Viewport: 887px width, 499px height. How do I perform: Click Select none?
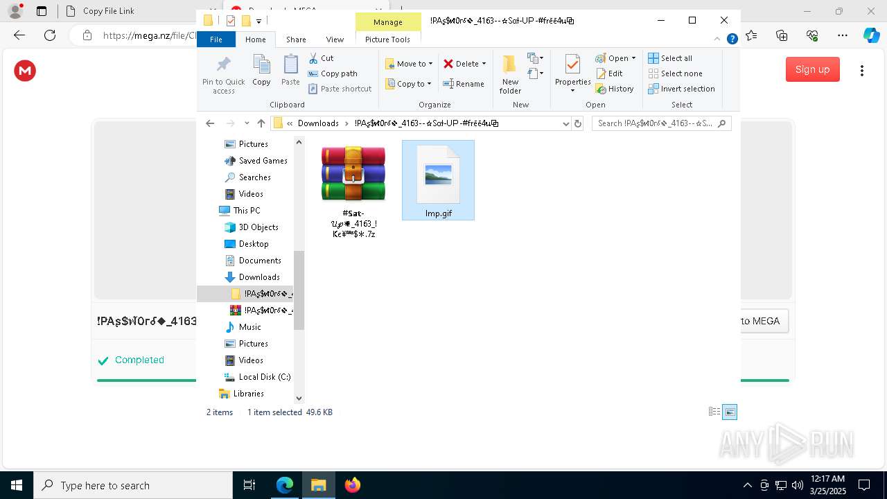(675, 73)
